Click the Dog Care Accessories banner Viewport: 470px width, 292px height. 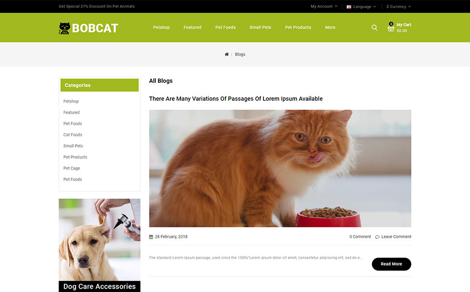tap(99, 245)
